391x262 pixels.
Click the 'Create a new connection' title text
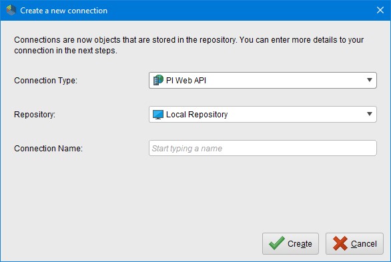(x=63, y=11)
